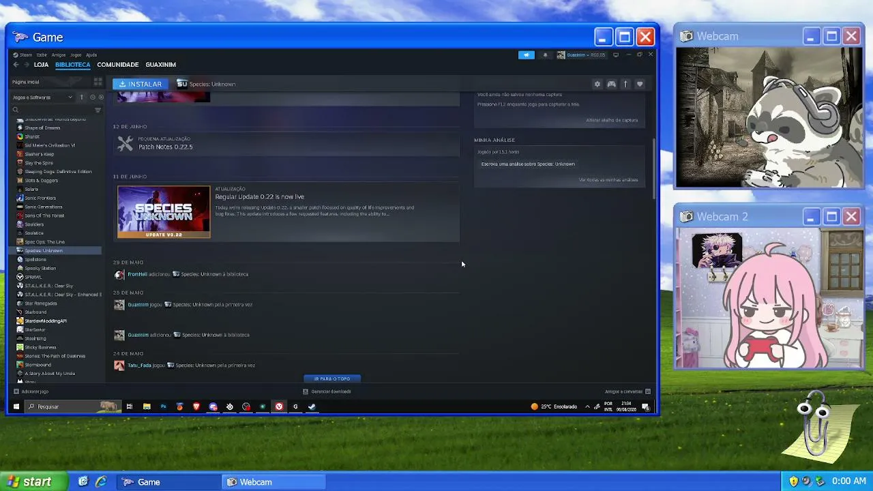This screenshot has height=491, width=873.
Task: Open controller settings for Species: Unknown
Action: [611, 84]
